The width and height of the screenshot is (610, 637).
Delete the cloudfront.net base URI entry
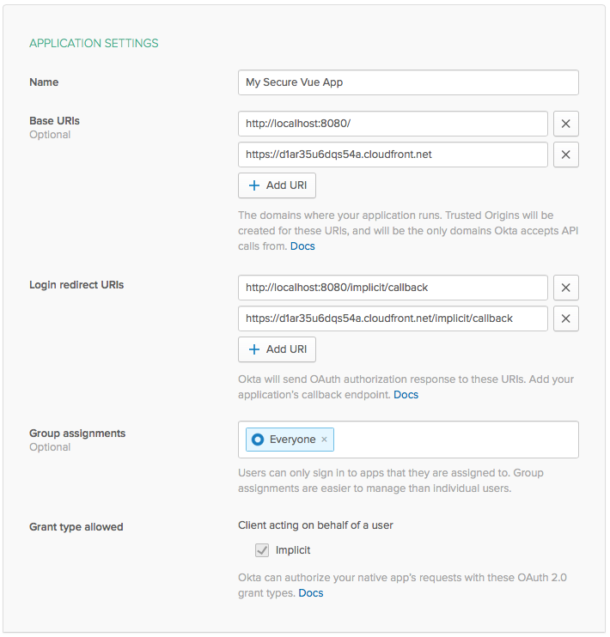(x=565, y=155)
